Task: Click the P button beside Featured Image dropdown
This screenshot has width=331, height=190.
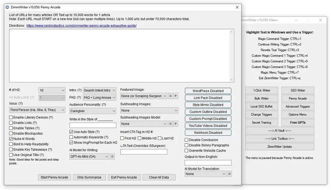Action: (x=175, y=96)
